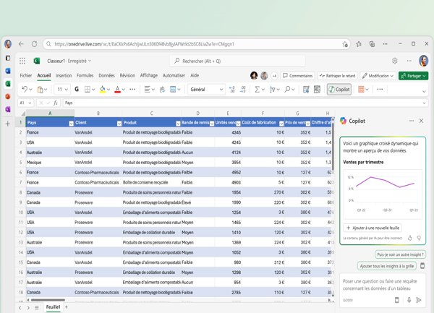This screenshot has height=313, width=434.
Task: Open the ribbon overflow ellipsis menu
Action: click(380, 90)
